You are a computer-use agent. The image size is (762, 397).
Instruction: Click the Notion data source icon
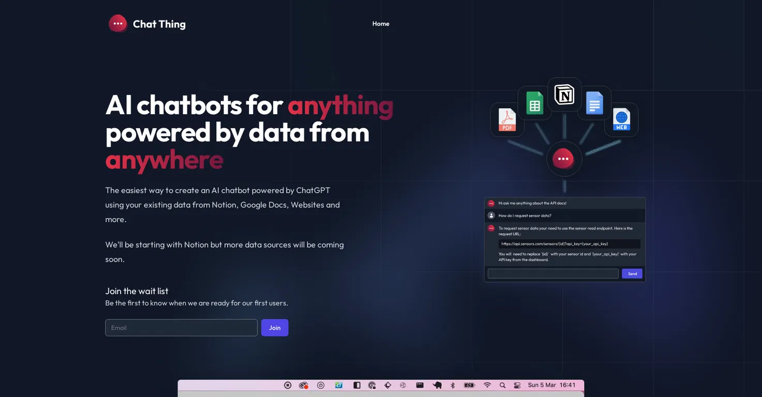(x=564, y=95)
